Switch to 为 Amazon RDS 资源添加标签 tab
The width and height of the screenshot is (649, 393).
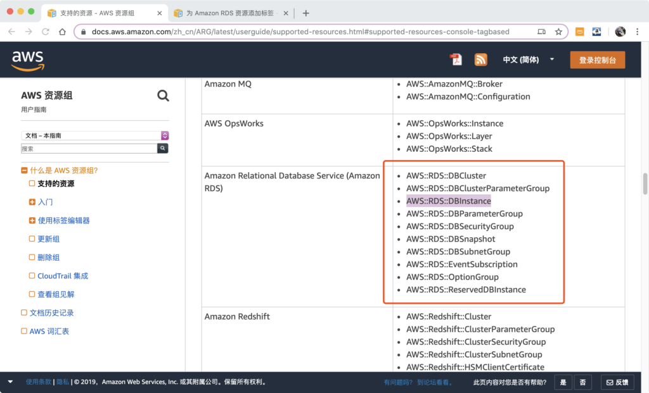coord(229,13)
